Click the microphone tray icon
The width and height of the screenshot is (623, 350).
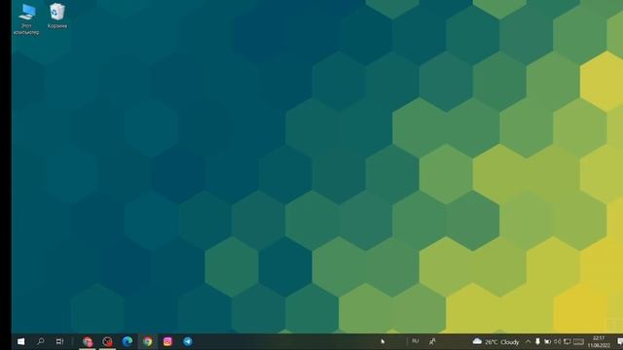pos(537,341)
